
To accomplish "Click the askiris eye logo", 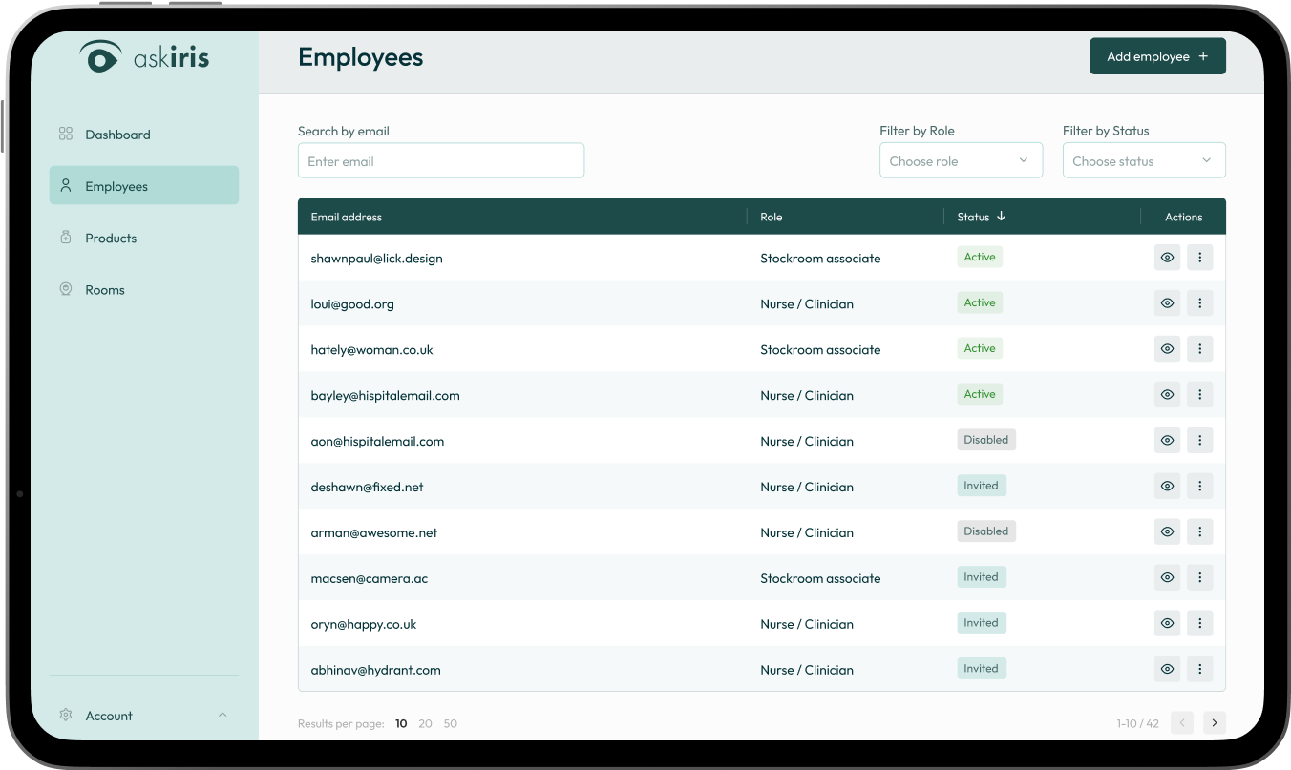I will coord(100,56).
